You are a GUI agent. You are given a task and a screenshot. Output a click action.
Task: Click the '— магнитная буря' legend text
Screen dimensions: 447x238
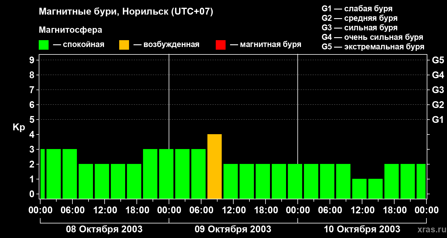click(x=266, y=45)
